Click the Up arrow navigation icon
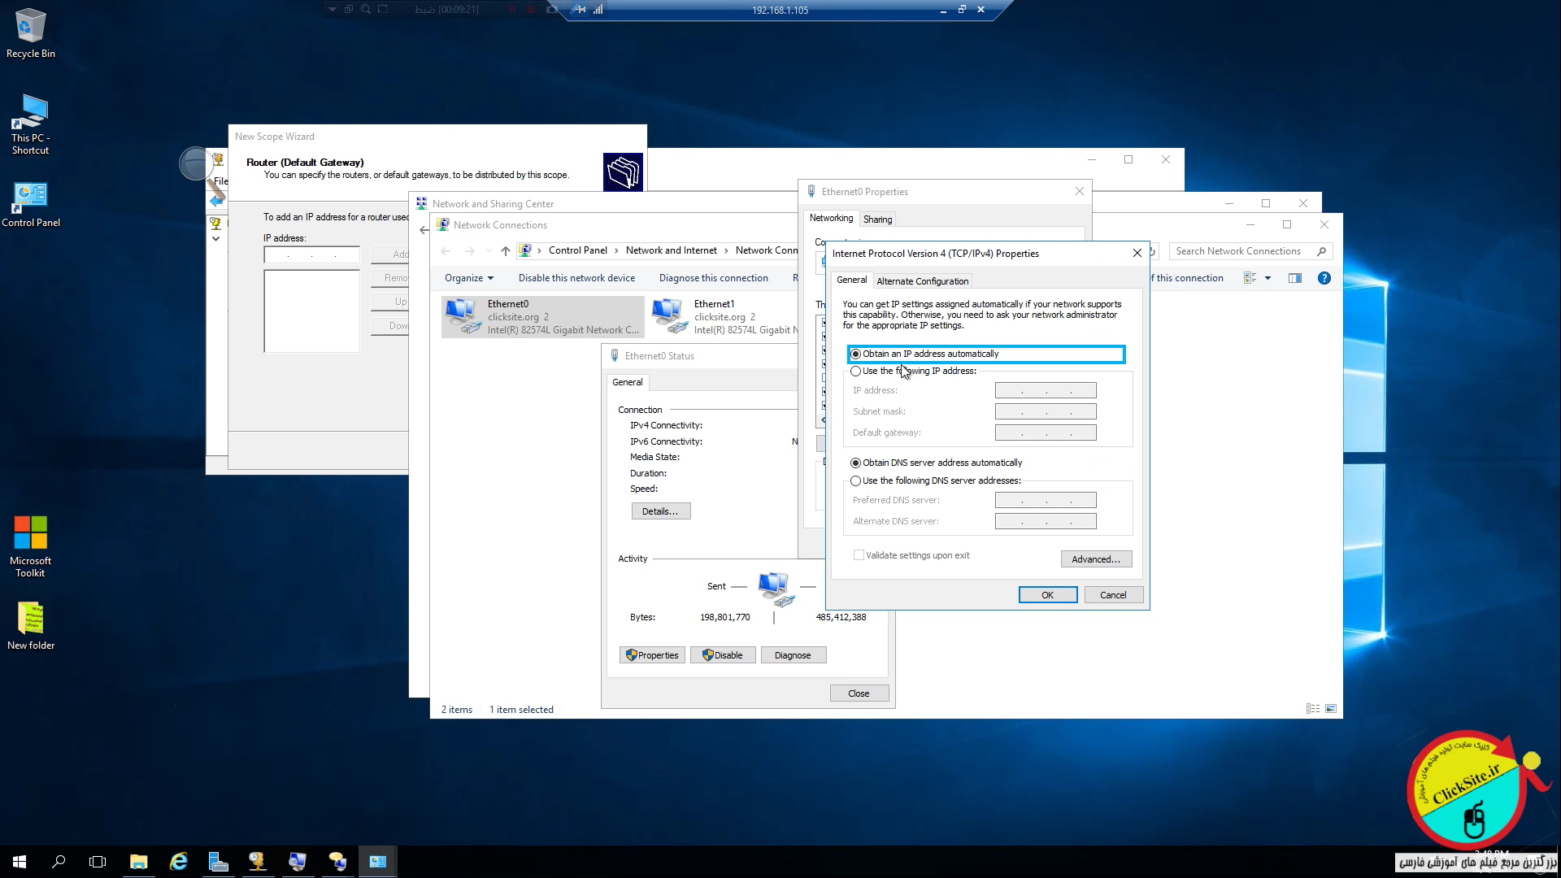1561x878 pixels. pos(505,251)
